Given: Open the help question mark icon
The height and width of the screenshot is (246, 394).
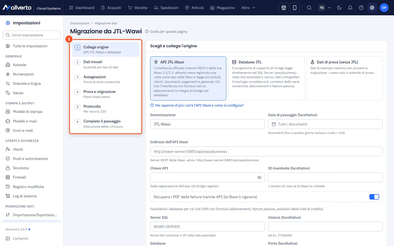Looking at the screenshot, I should pos(361,8).
